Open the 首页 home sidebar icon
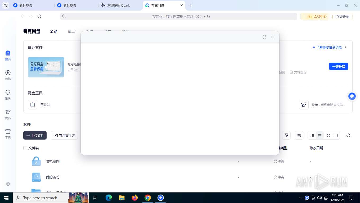Viewport: 360px width, 203px height. pyautogui.click(x=8, y=53)
